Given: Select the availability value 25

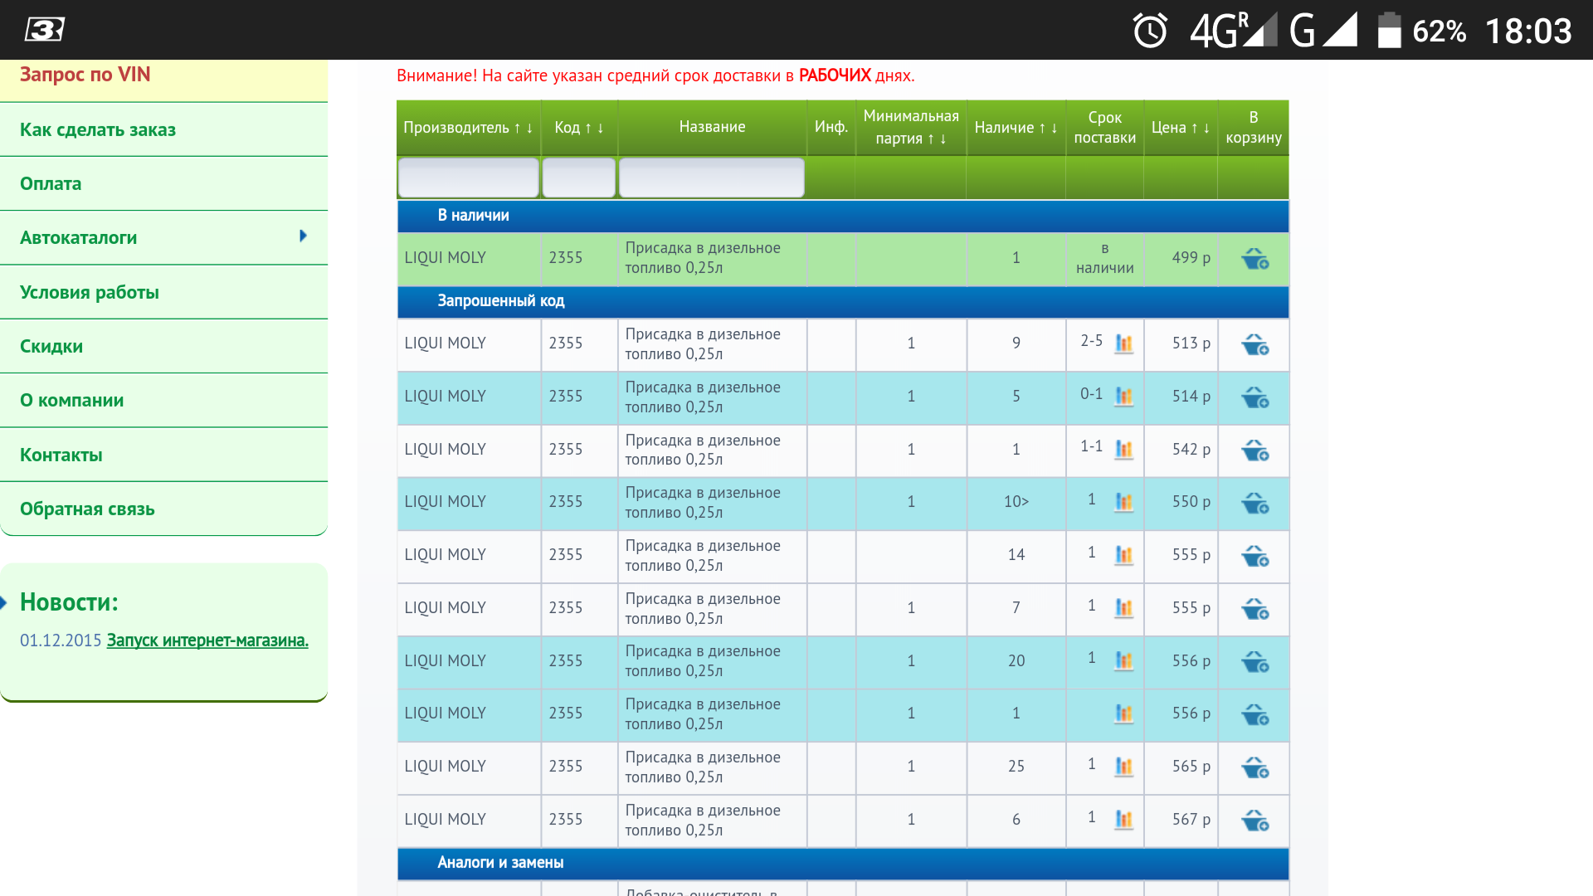Looking at the screenshot, I should (x=1016, y=767).
